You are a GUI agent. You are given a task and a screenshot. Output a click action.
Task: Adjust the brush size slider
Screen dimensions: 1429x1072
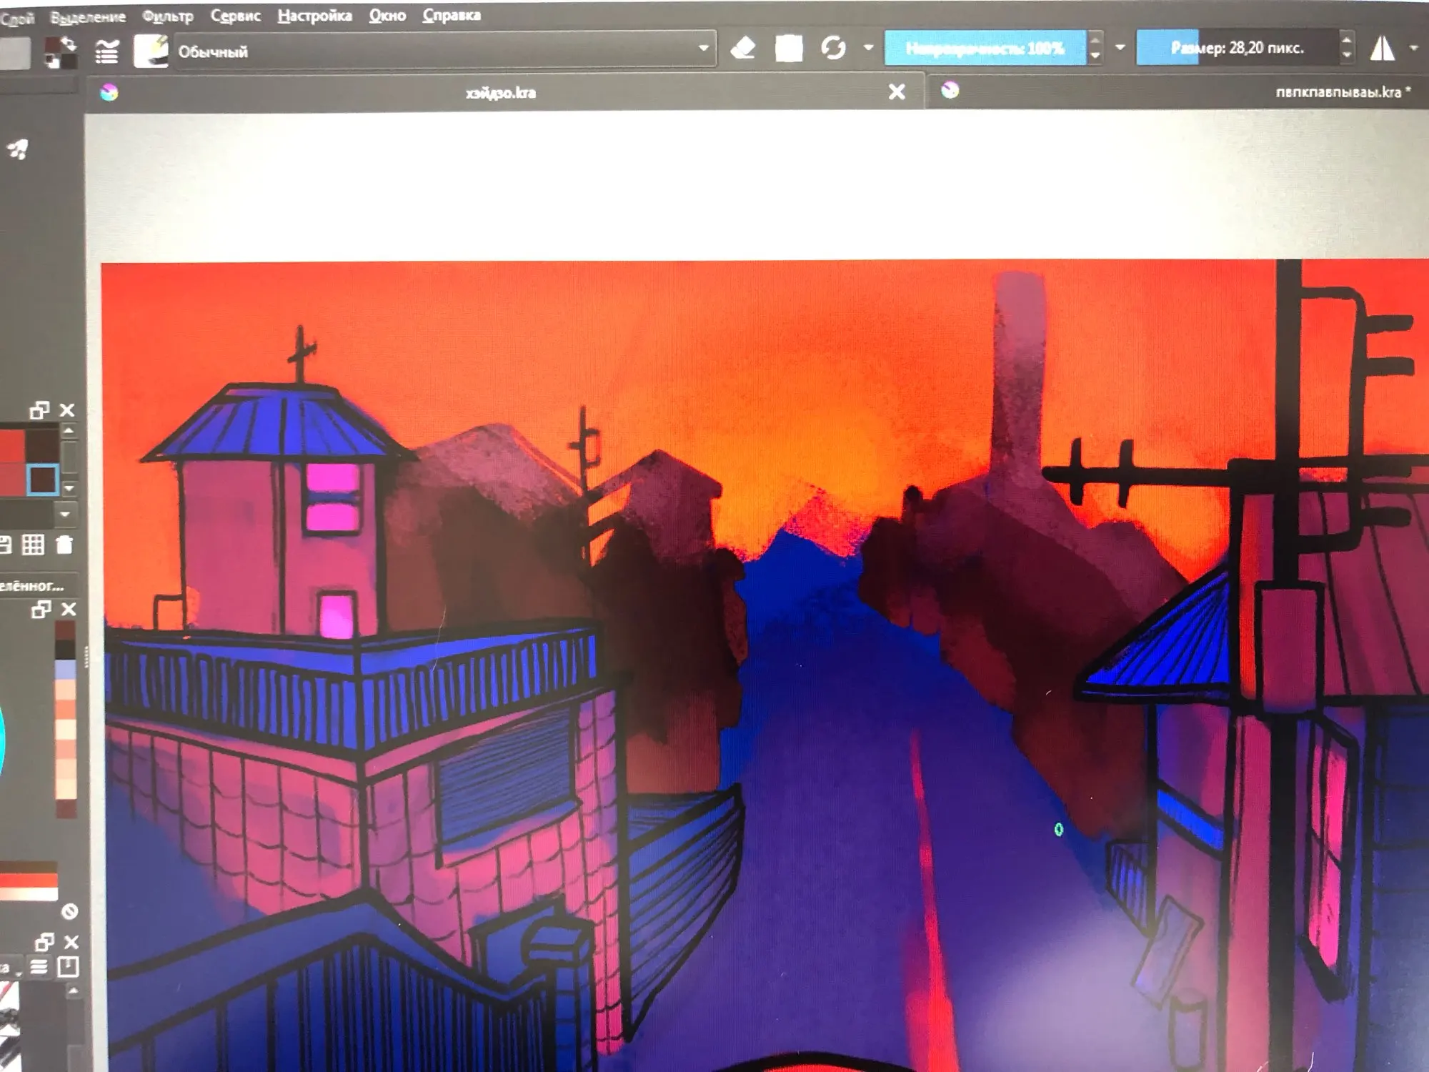coord(1236,48)
